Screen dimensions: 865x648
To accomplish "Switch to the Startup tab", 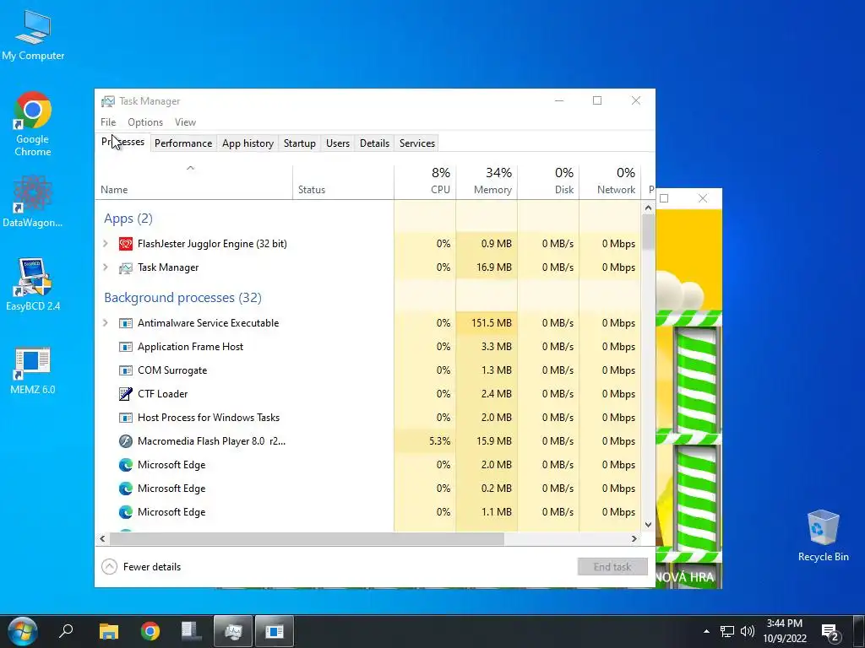I will (300, 143).
